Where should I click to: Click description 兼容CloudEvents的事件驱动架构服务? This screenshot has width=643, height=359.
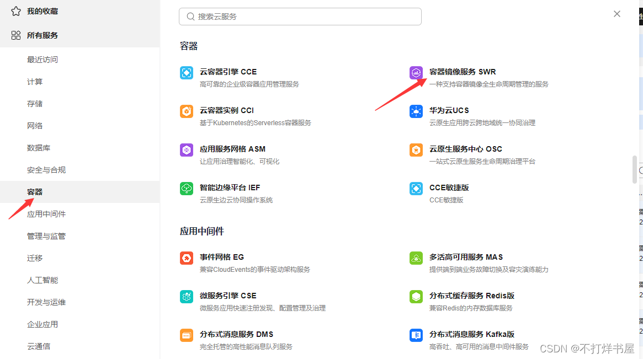tap(254, 269)
